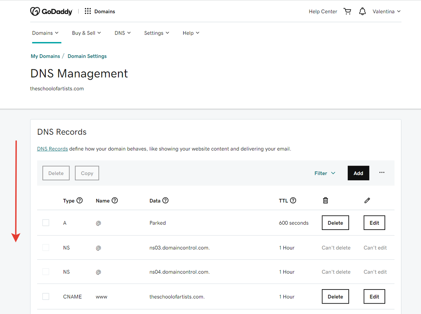Open the three-dot more options menu
Image resolution: width=421 pixels, height=314 pixels.
[382, 173]
